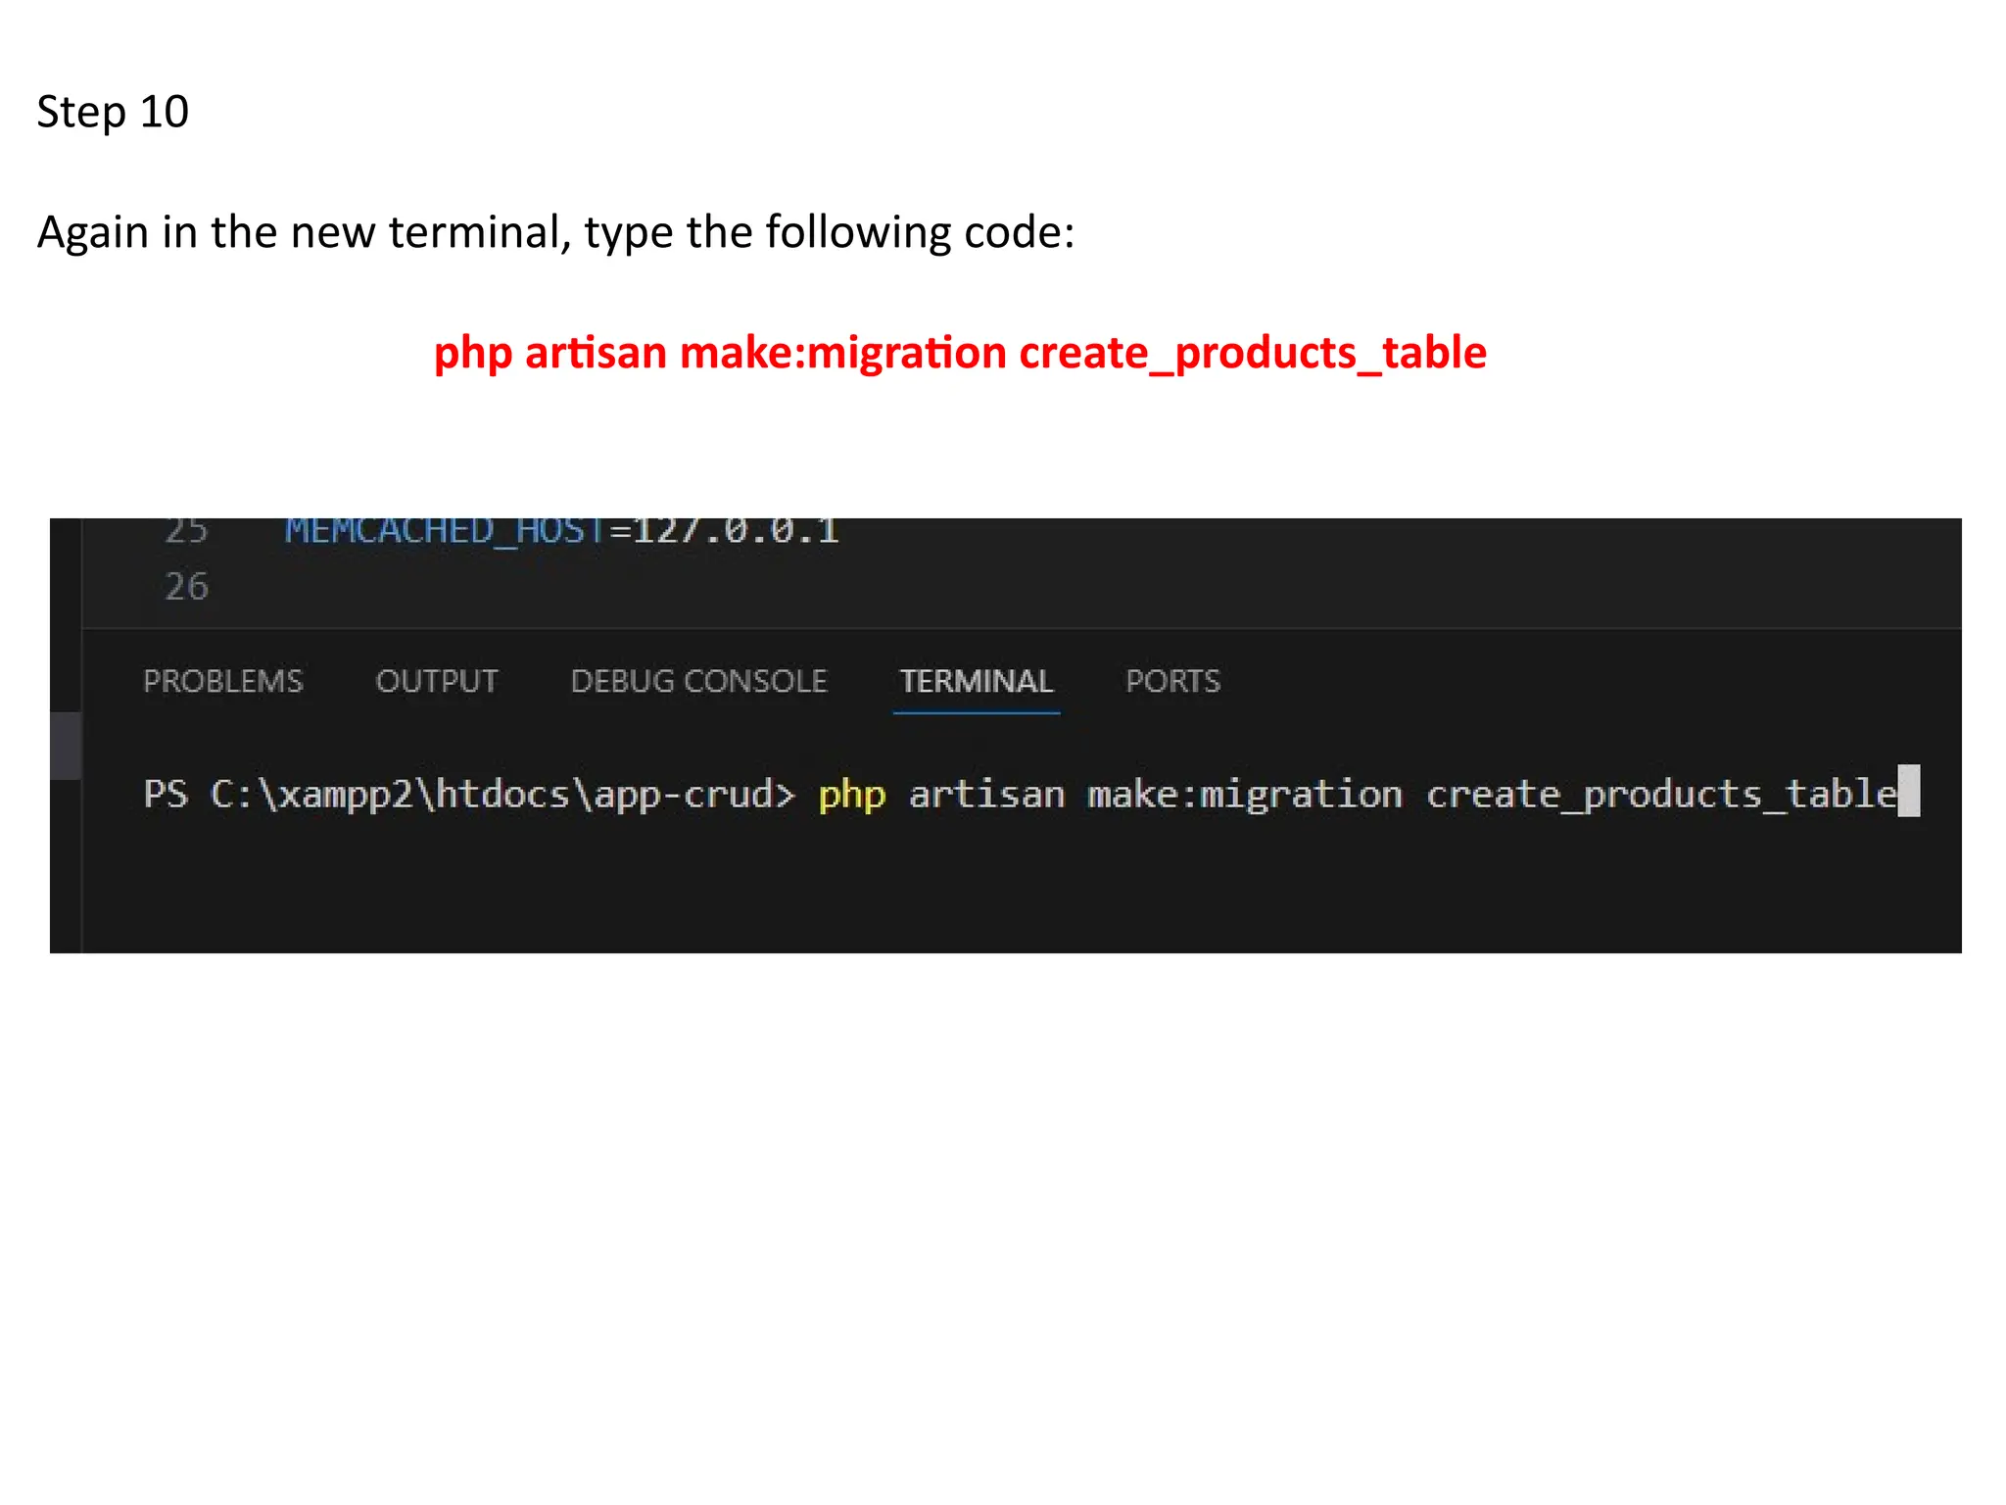The height and width of the screenshot is (1505, 2006).
Task: Open the PROBLEMS panel tab
Action: tap(223, 681)
